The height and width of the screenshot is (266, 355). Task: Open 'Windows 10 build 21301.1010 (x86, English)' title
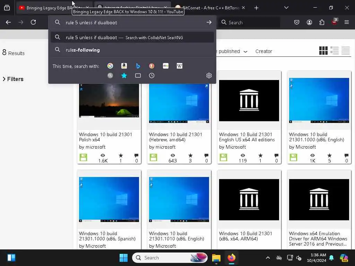(176, 236)
